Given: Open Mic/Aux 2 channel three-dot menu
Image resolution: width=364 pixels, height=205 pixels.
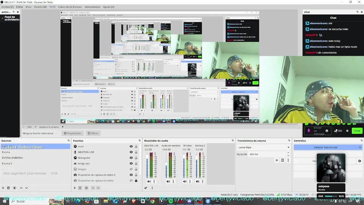Looking at the screenshot, I should [x=202, y=181].
